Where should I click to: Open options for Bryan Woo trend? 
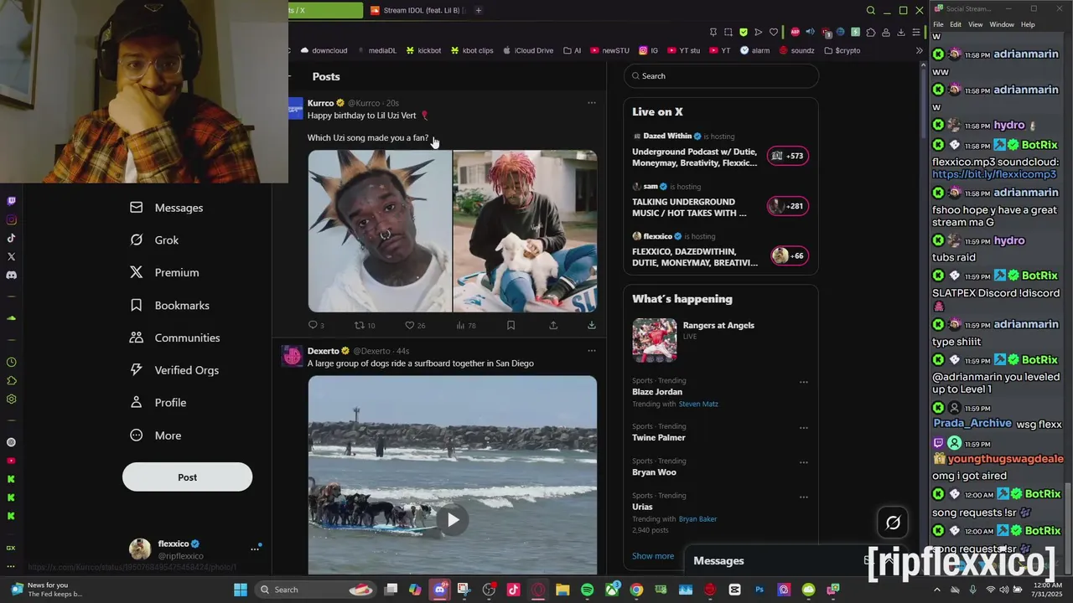803,462
